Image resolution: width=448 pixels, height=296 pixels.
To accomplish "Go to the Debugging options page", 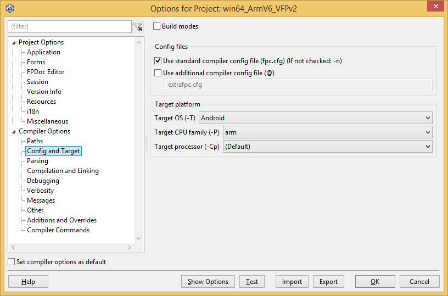I will (x=43, y=181).
